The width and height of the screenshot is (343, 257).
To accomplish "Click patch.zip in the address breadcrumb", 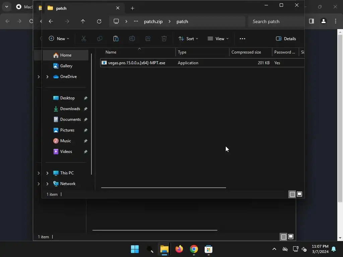I will point(153,22).
